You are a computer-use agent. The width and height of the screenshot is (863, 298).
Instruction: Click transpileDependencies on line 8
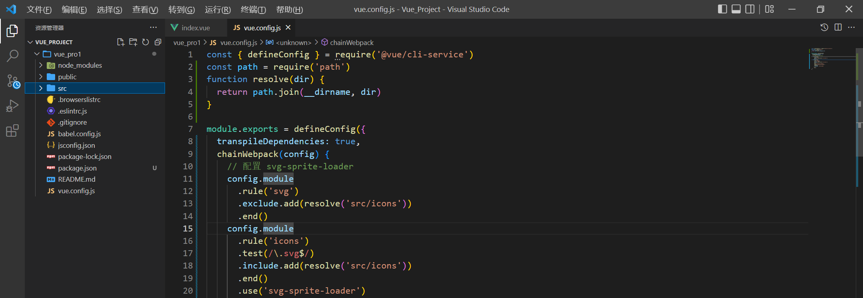[x=270, y=141]
